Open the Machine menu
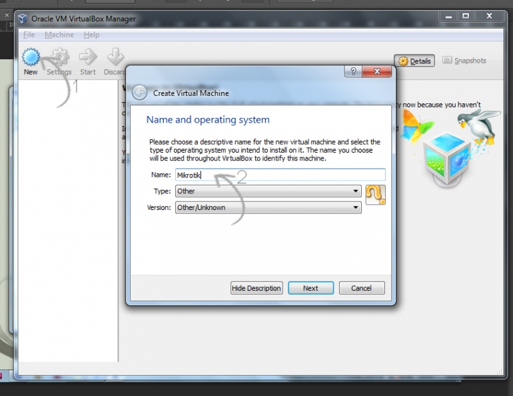Viewport: 513px width, 396px height. (x=59, y=35)
